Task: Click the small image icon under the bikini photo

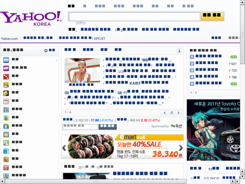Action: [67, 81]
